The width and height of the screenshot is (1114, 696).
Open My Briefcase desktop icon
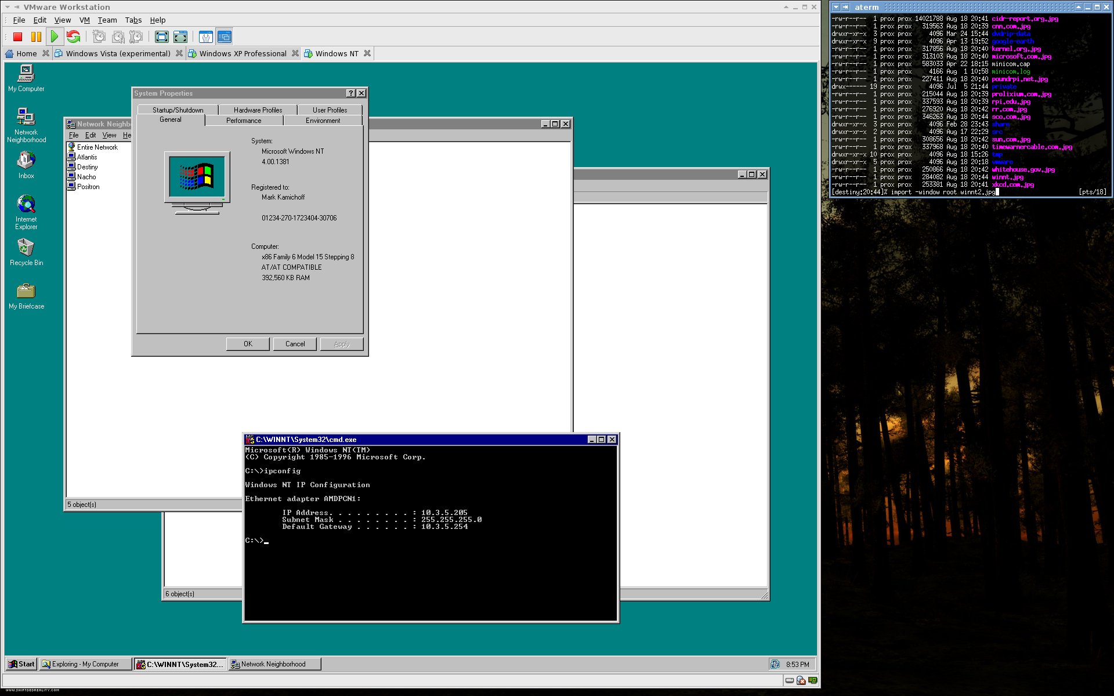click(26, 296)
